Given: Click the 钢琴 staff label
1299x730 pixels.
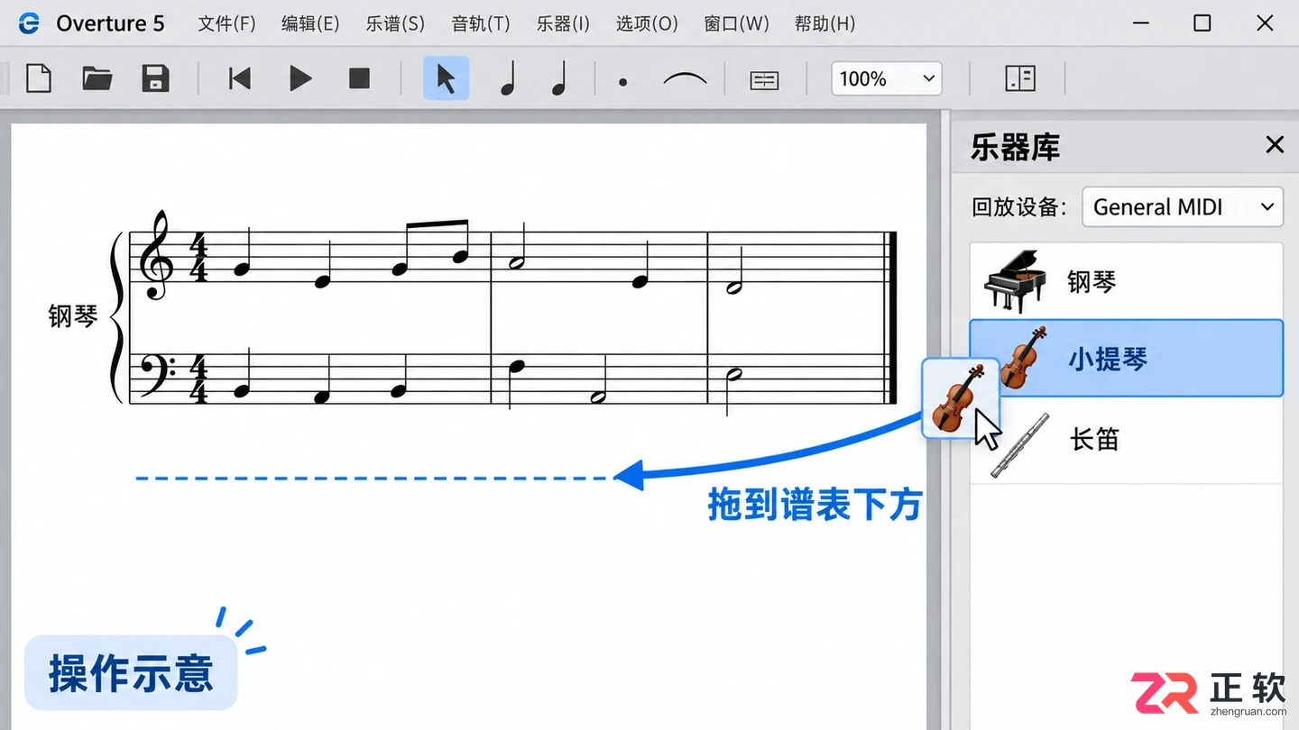Looking at the screenshot, I should (x=72, y=316).
